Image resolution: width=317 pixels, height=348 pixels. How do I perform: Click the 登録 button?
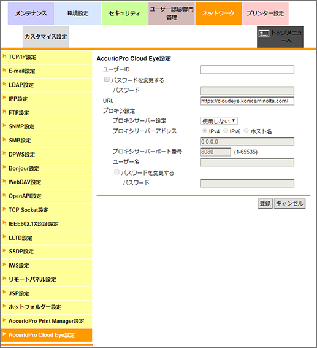click(x=265, y=204)
